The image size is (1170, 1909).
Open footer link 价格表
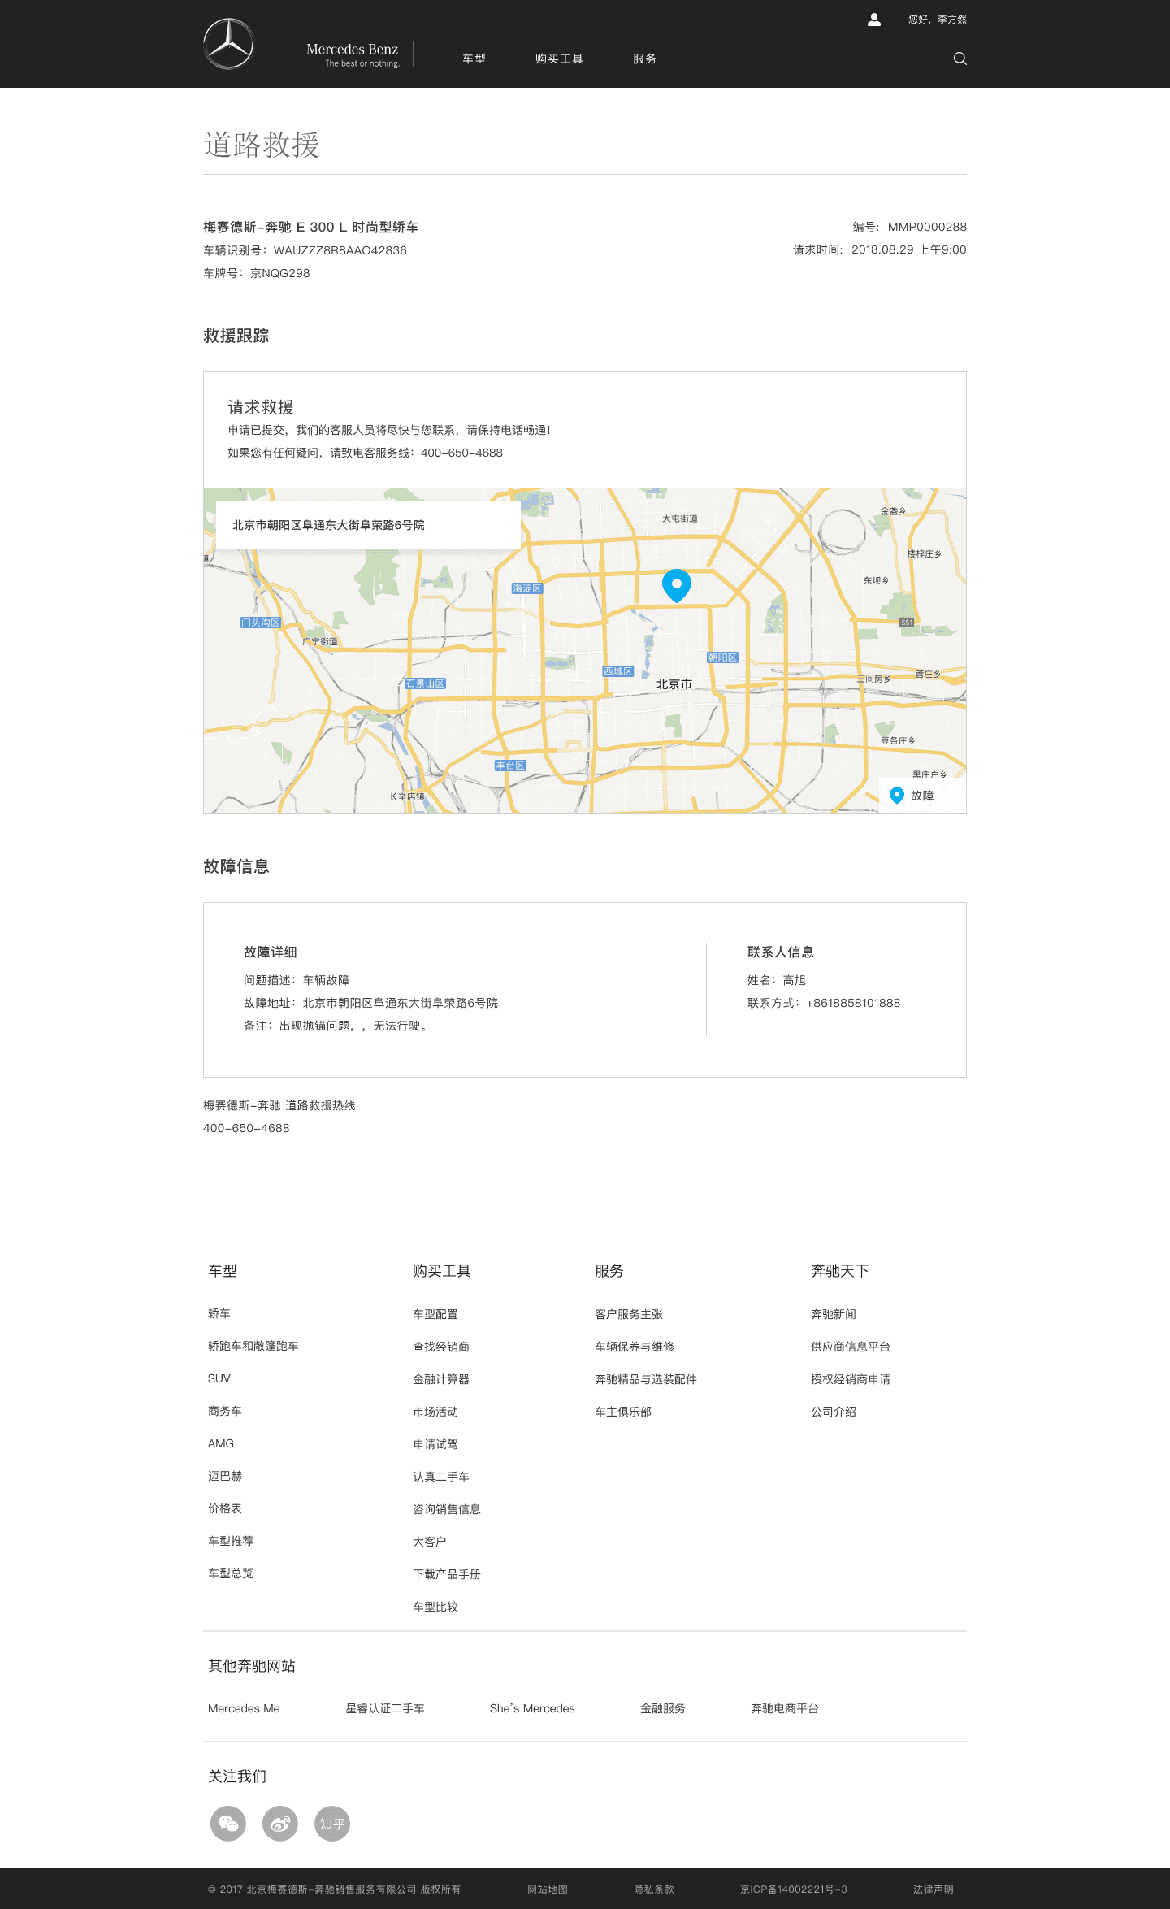225,1508
